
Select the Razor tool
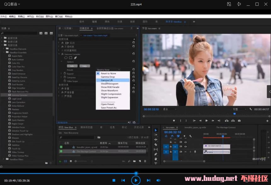click(x=156, y=145)
